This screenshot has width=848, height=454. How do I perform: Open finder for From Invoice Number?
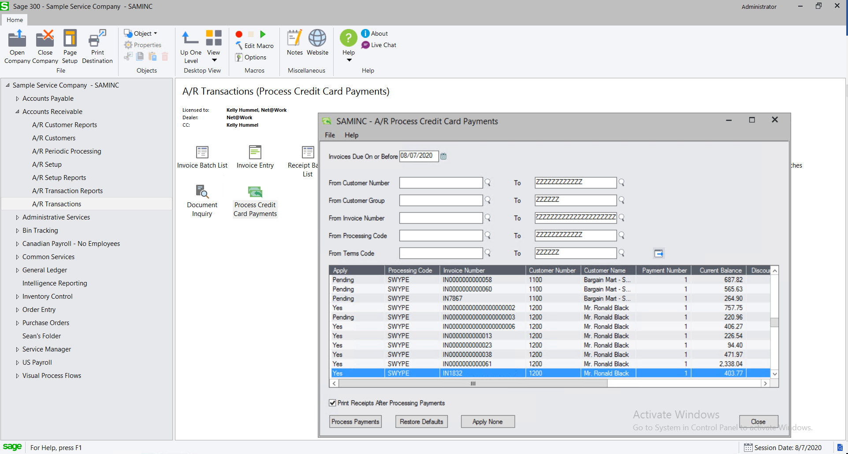(x=488, y=218)
